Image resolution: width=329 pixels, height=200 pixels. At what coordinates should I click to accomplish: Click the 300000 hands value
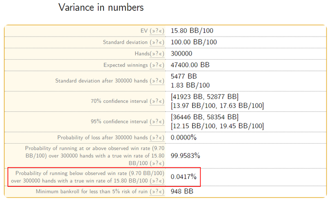(x=181, y=54)
